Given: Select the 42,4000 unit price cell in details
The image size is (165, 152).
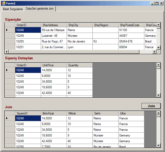Looking at the screenshot, I should coord(54,93).
